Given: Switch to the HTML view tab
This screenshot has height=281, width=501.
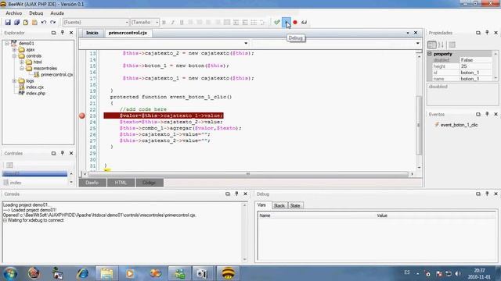Looking at the screenshot, I should click(121, 183).
